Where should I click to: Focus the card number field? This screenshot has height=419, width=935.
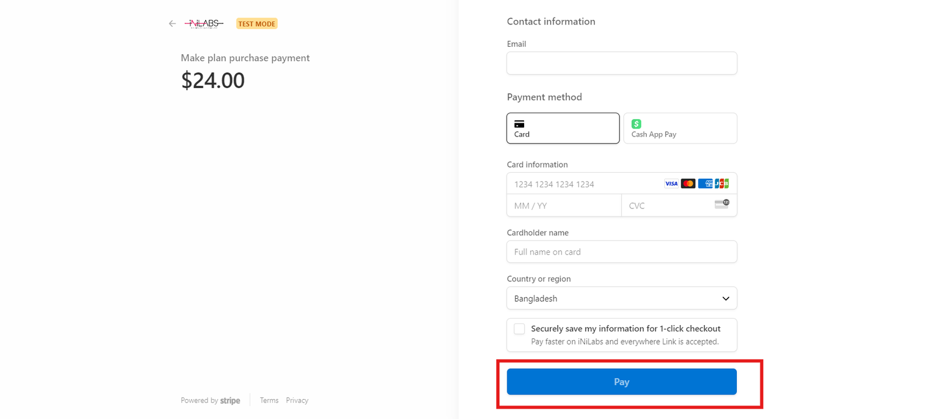(584, 184)
